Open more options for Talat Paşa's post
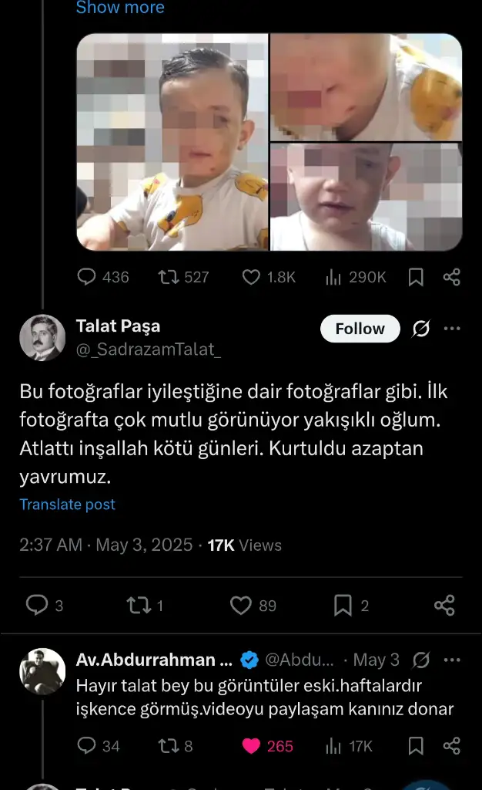Viewport: 482px width, 790px height. click(x=452, y=329)
